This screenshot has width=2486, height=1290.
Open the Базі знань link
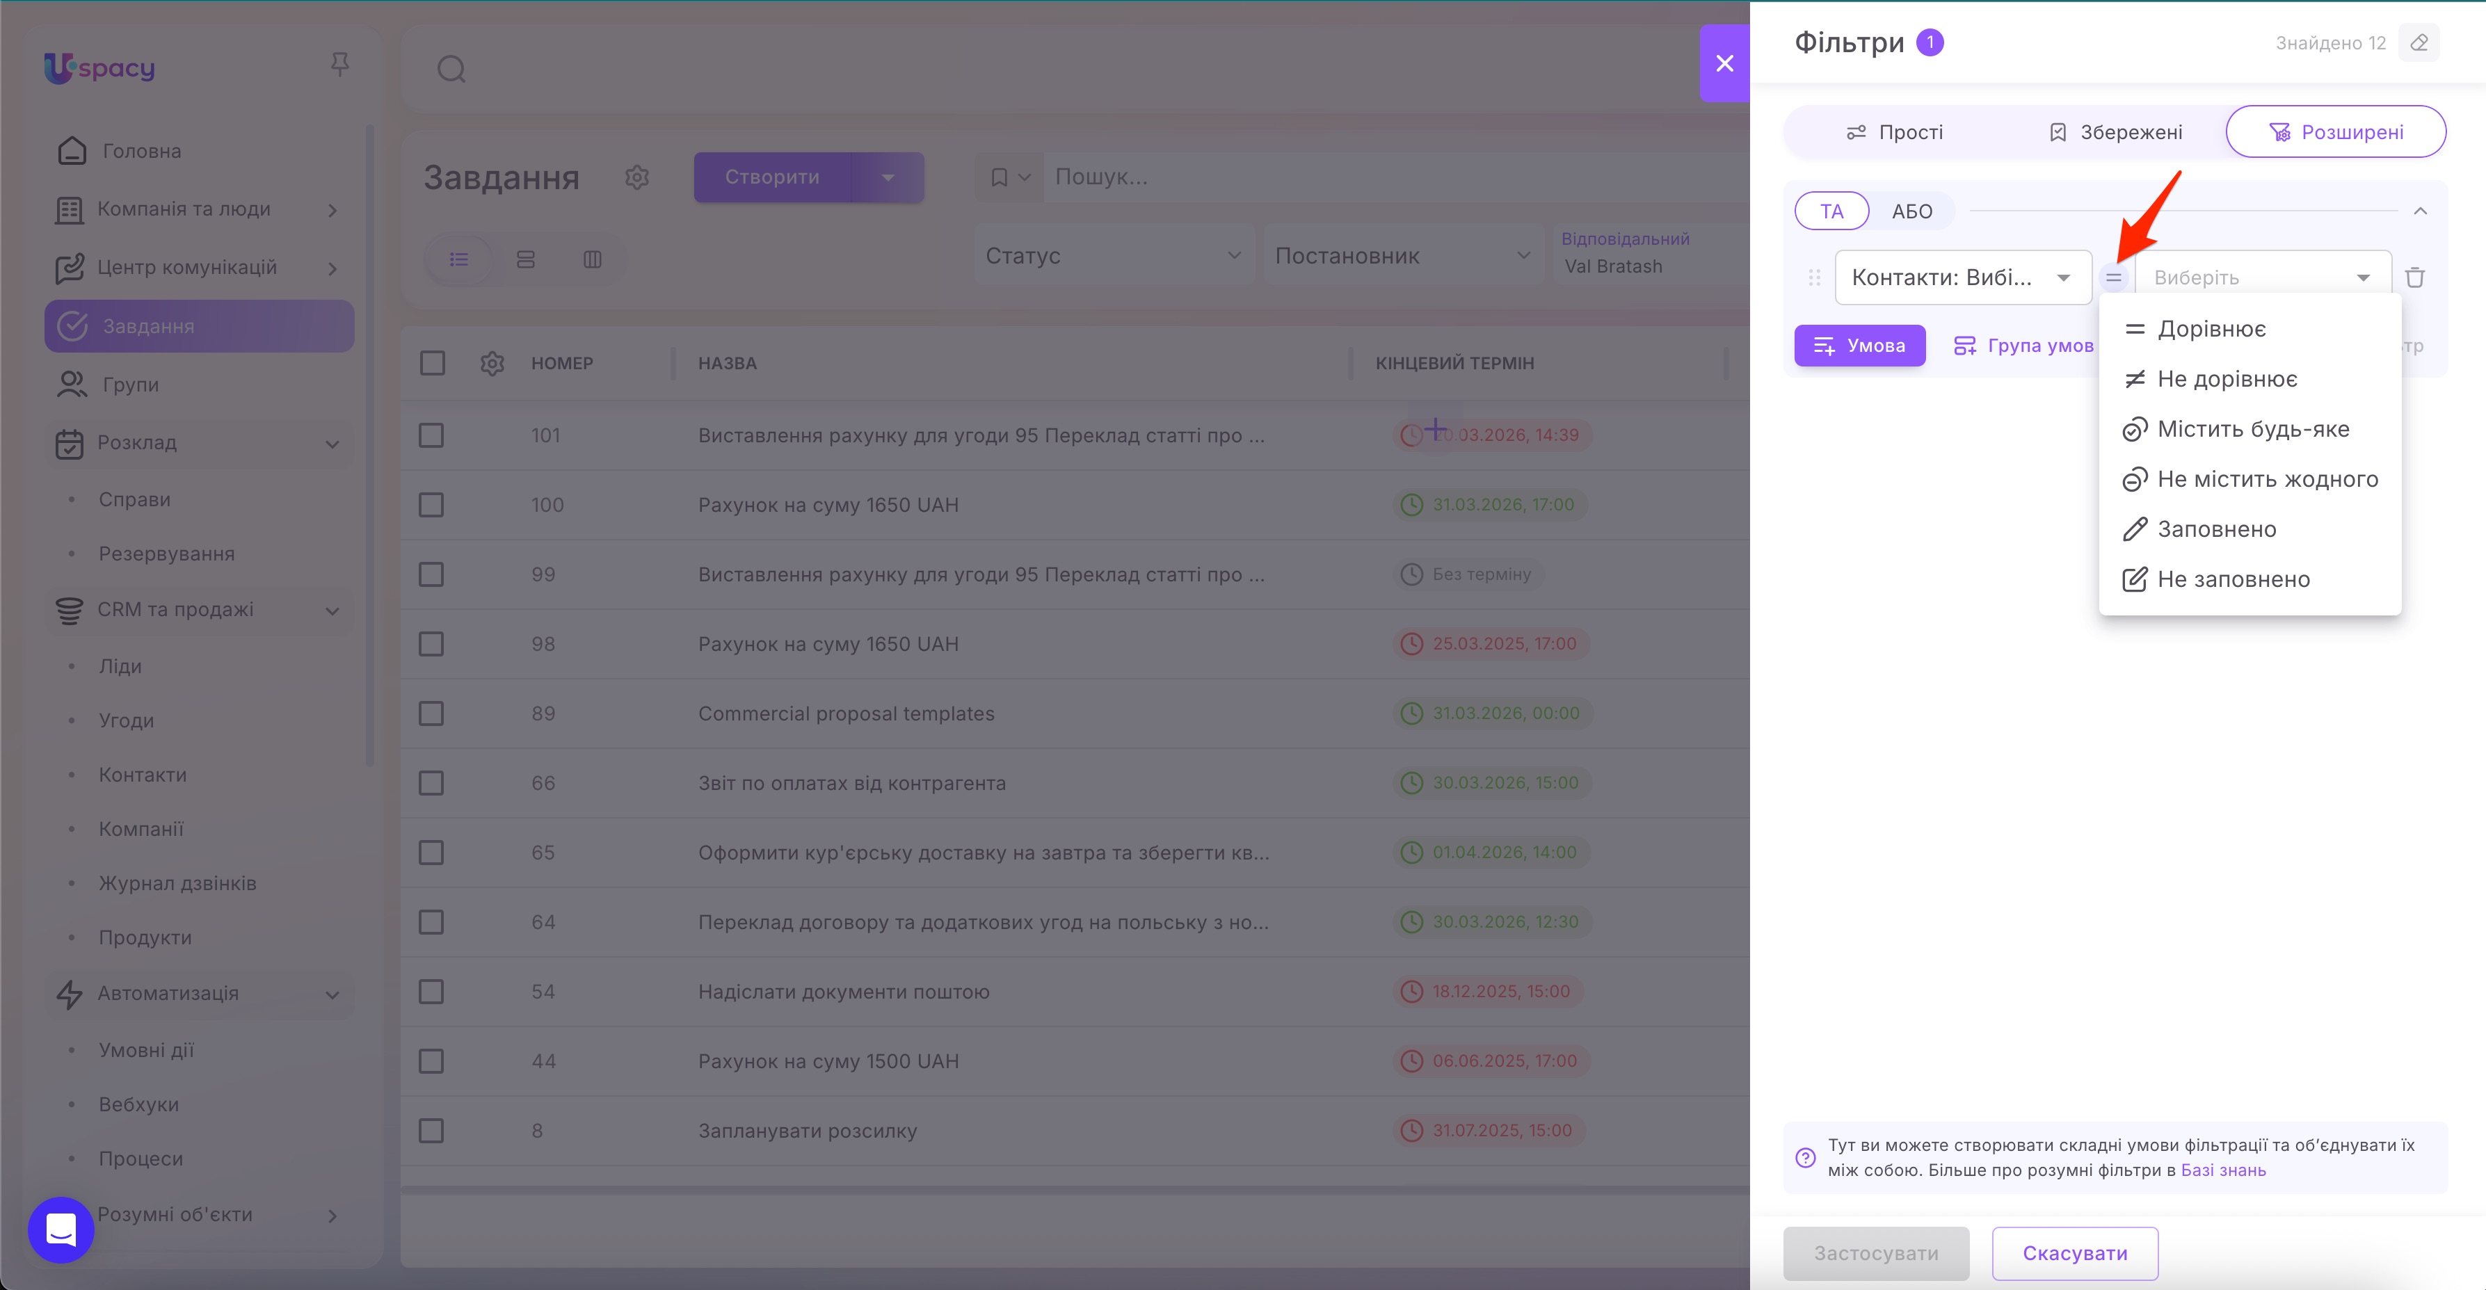(x=2222, y=1170)
